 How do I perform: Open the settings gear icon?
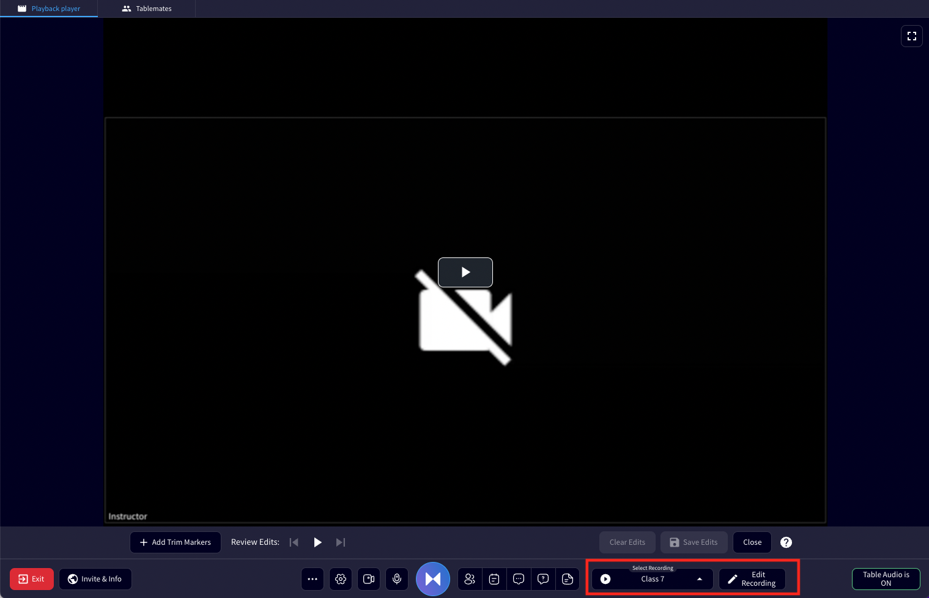[341, 579]
